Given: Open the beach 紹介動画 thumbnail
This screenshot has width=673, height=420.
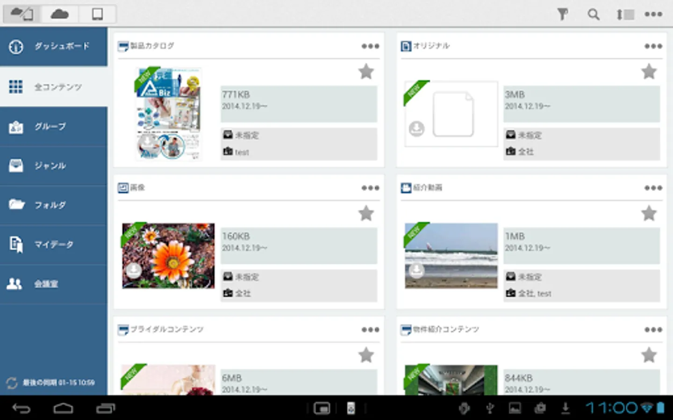Looking at the screenshot, I should point(451,255).
